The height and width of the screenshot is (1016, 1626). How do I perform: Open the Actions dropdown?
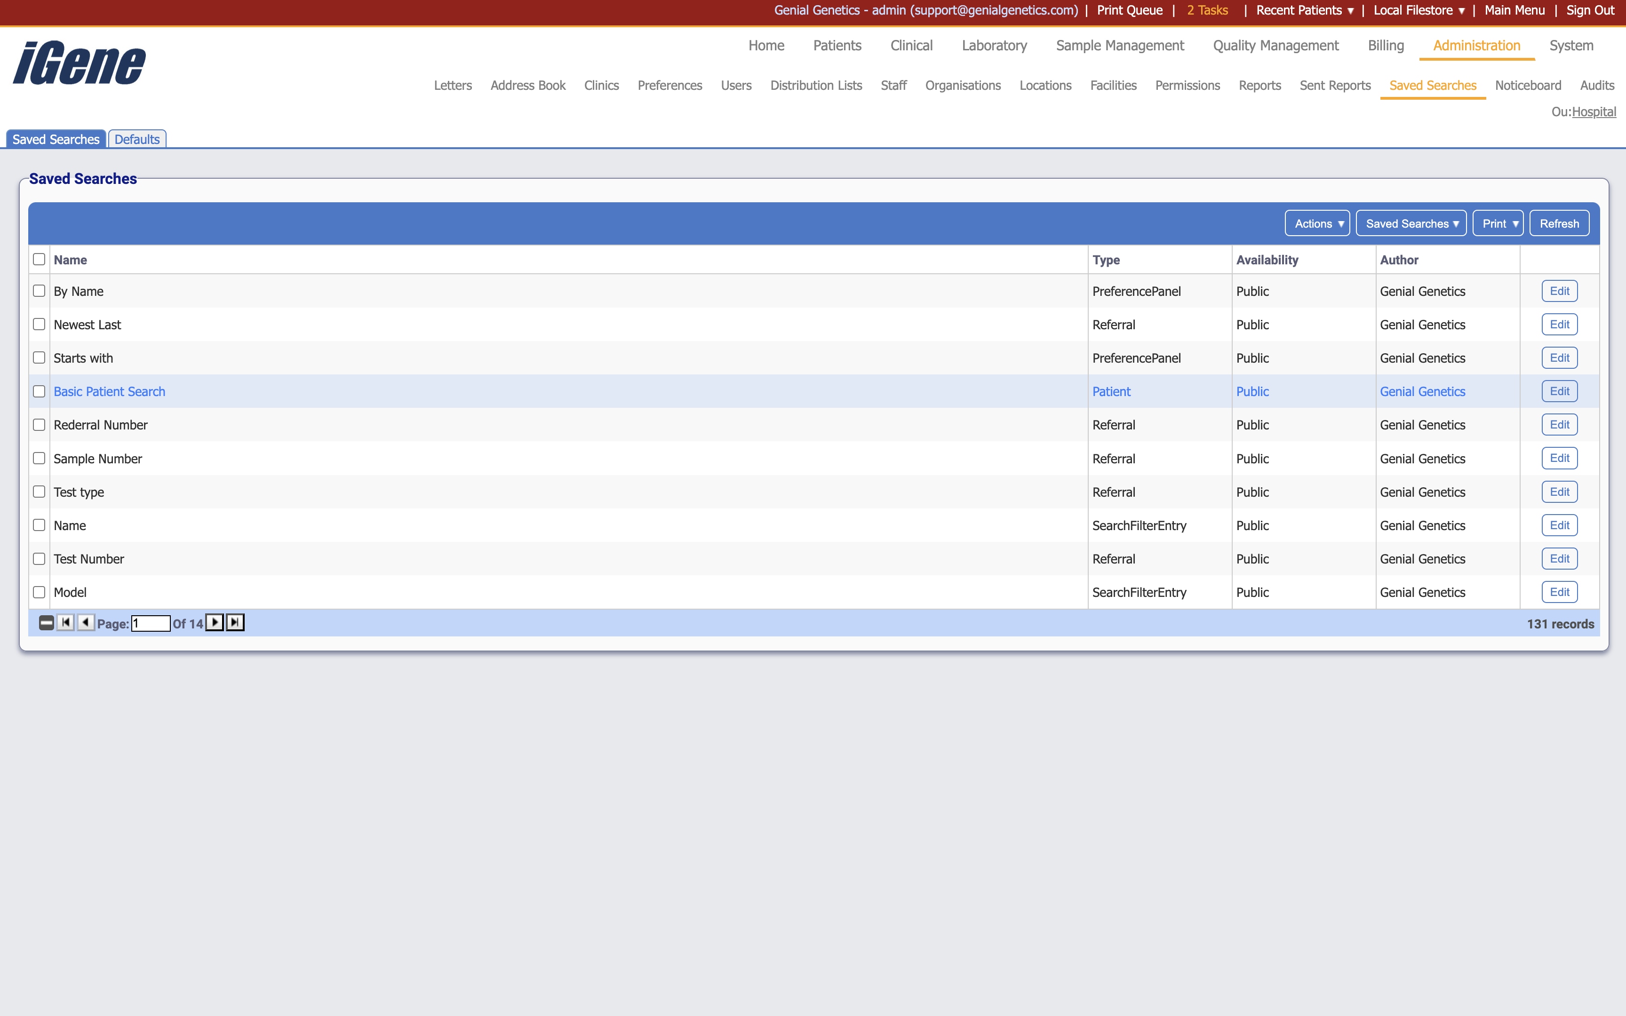1316,223
